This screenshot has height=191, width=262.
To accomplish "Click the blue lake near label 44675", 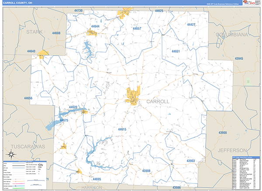I will point(53,125).
